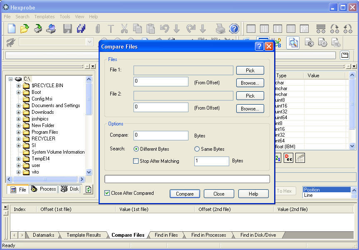This screenshot has height=250, width=359.
Task: Expand the $RECYCLE.BIN folder
Action: coord(19,86)
